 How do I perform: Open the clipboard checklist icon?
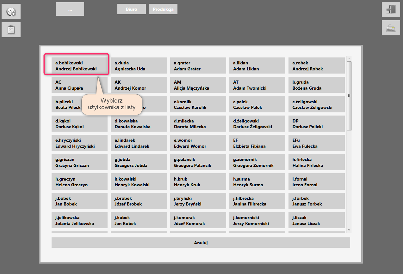(x=11, y=30)
